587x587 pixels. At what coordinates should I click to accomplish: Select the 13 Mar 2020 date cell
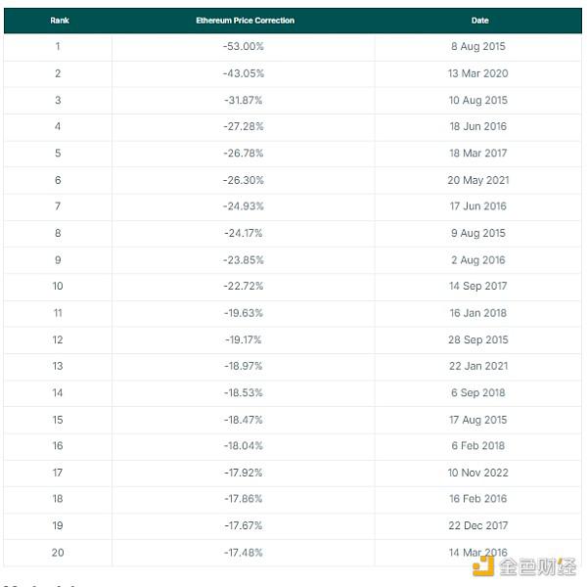click(478, 73)
